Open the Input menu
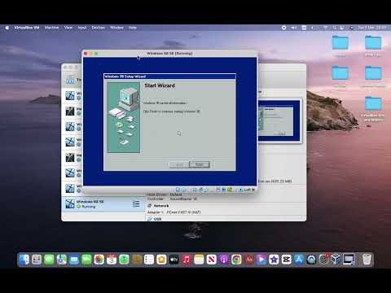 click(x=82, y=28)
